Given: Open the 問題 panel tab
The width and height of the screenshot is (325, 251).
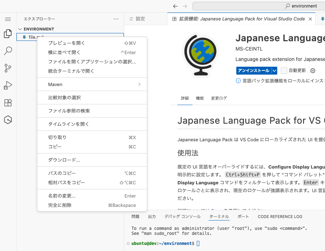Looking at the screenshot, I should [135, 217].
